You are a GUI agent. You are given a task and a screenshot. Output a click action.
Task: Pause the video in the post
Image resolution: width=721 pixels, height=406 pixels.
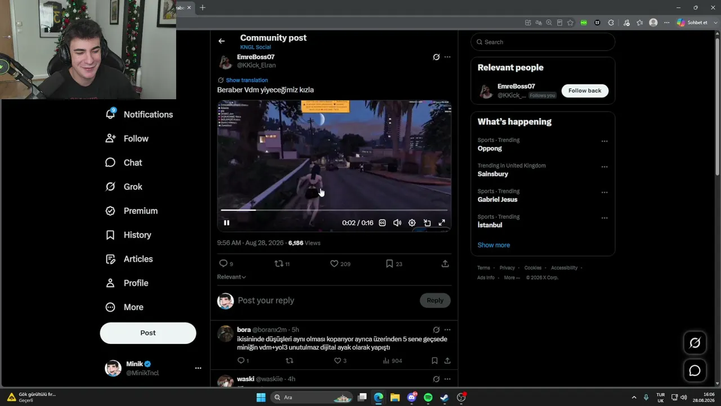(226, 223)
